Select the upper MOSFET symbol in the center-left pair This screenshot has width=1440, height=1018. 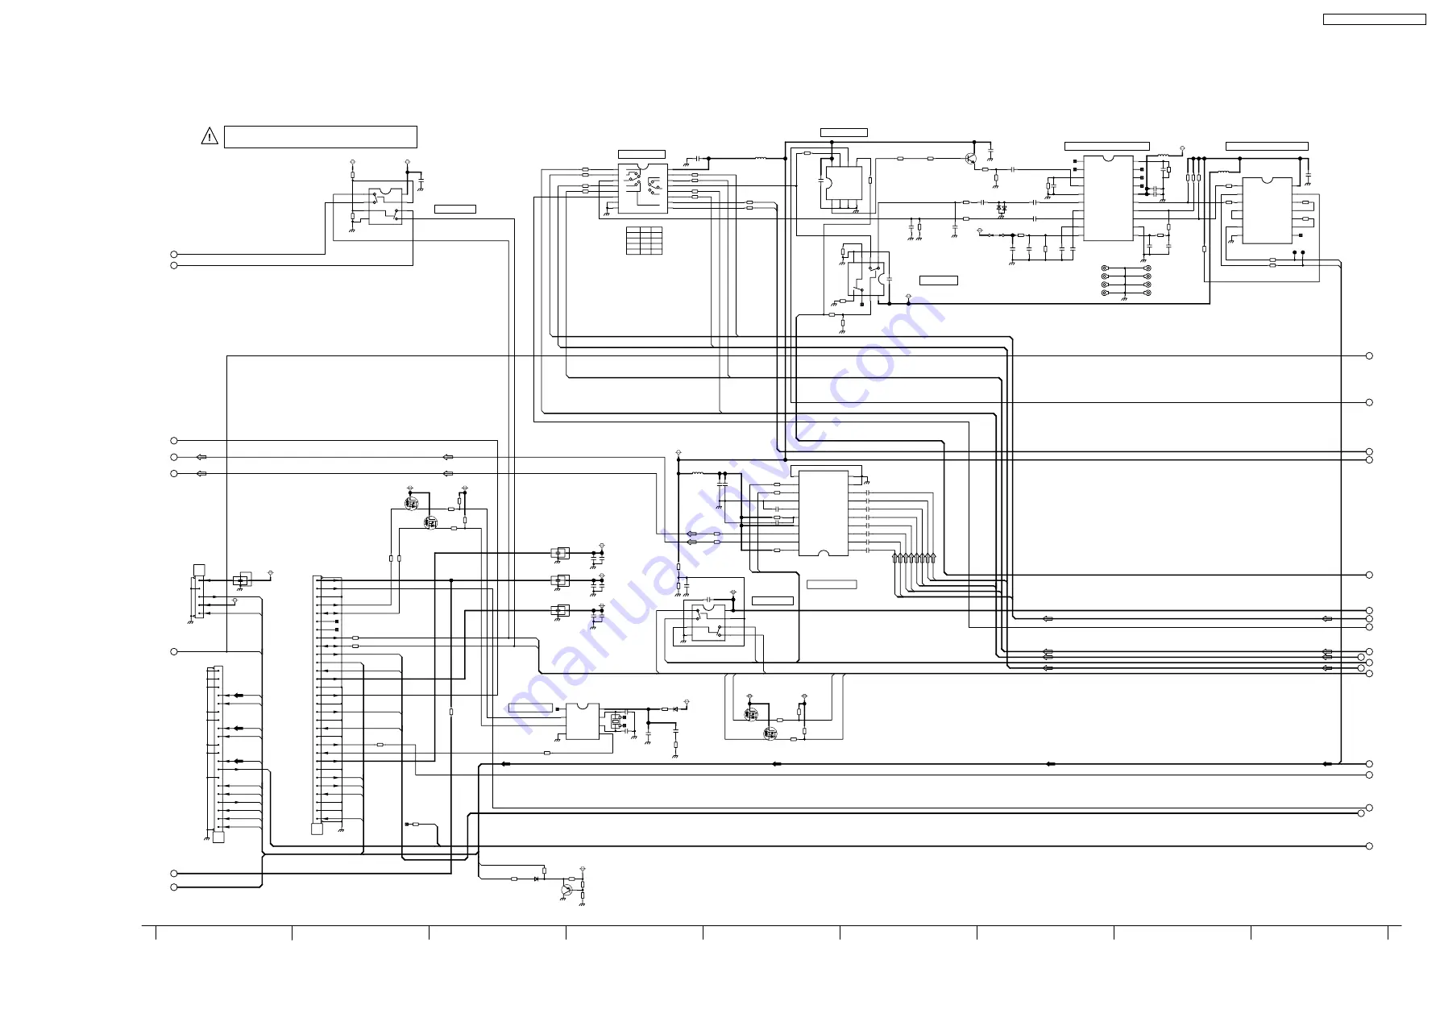pyautogui.click(x=412, y=503)
